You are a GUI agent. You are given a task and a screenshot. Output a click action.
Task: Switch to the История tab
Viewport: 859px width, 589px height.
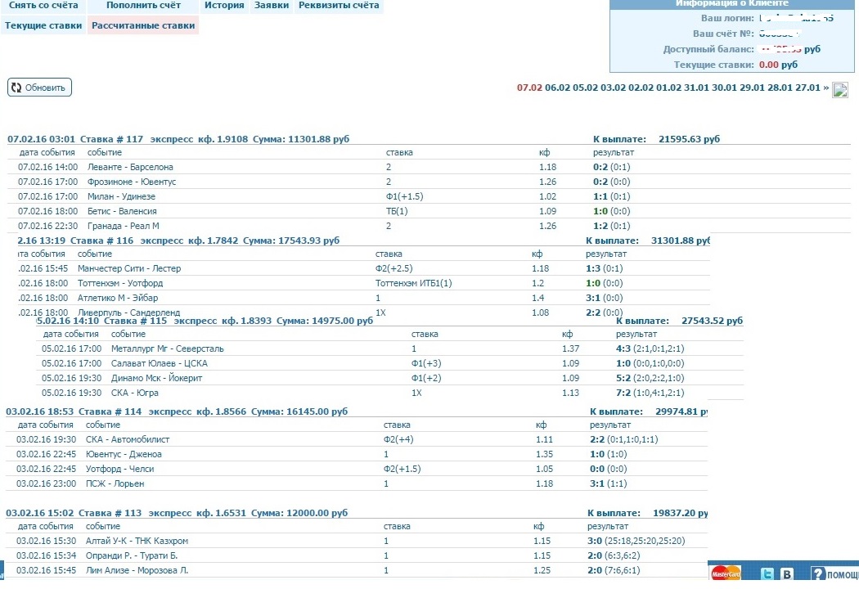224,6
